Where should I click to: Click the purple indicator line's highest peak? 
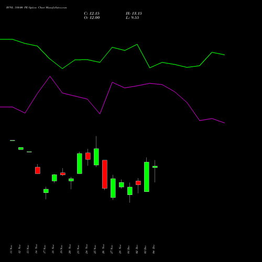click(x=50, y=77)
